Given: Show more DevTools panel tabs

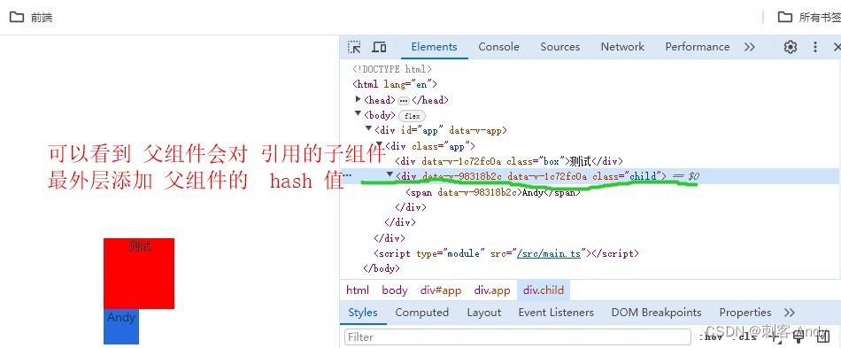Looking at the screenshot, I should [749, 47].
